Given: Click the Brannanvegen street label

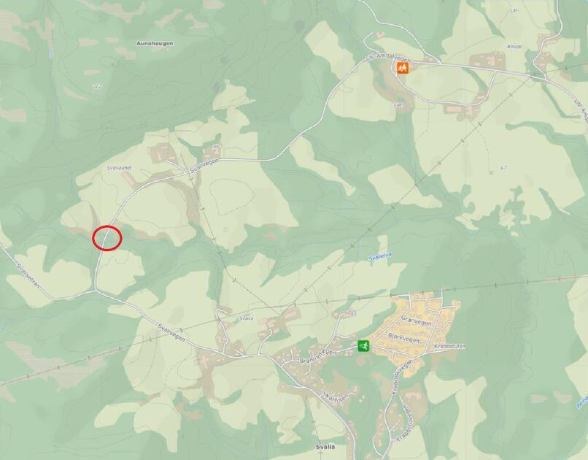Looking at the screenshot, I should (318, 356).
